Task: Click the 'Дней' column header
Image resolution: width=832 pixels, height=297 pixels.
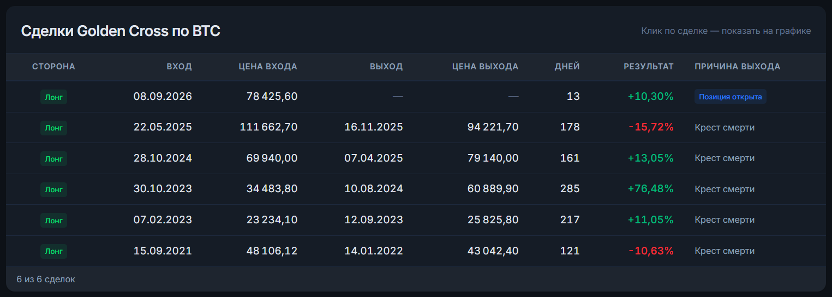Action: pos(567,67)
